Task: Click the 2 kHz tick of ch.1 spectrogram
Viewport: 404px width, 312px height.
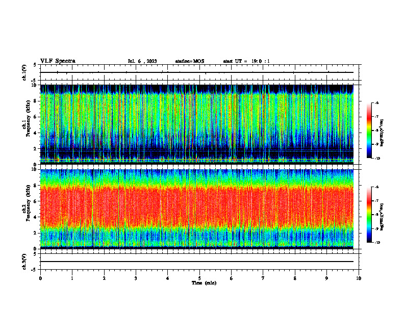Action: point(36,148)
